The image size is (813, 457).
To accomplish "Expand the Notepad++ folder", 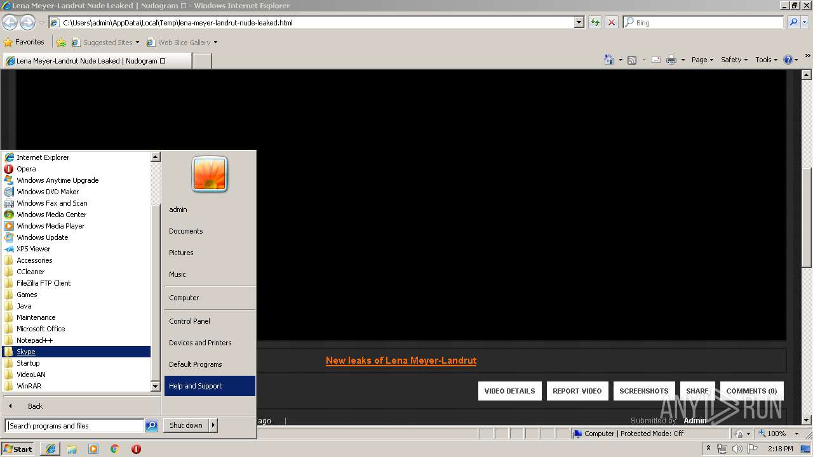I will click(76, 340).
